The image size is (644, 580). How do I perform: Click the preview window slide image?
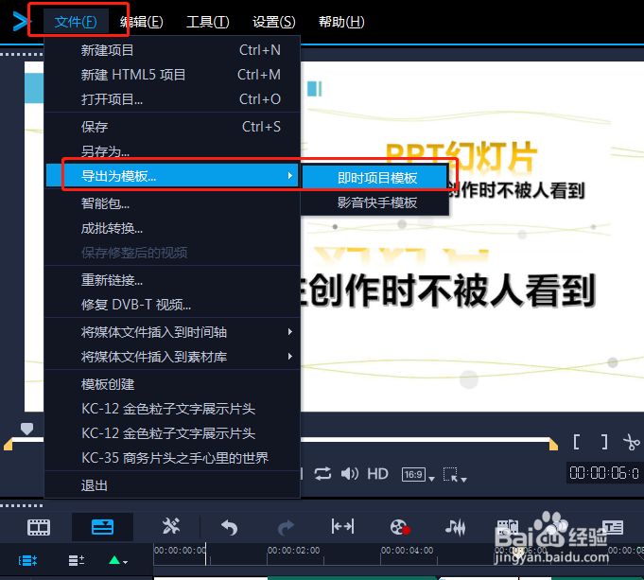point(472,237)
